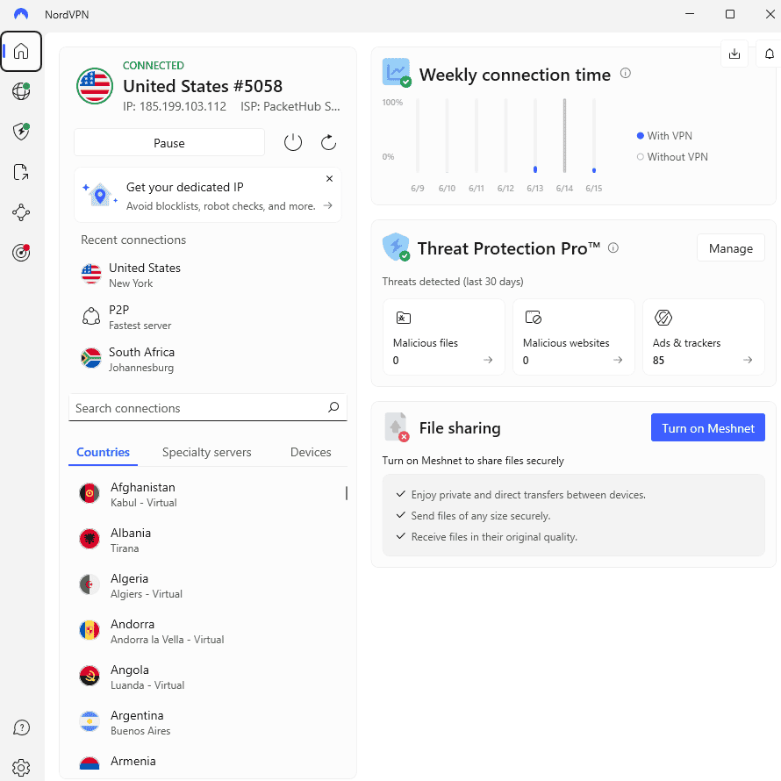Connect to recent United States New York

point(208,276)
